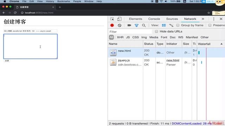
Task: Click the Wi-Fi status icon
Action: click(161, 1)
